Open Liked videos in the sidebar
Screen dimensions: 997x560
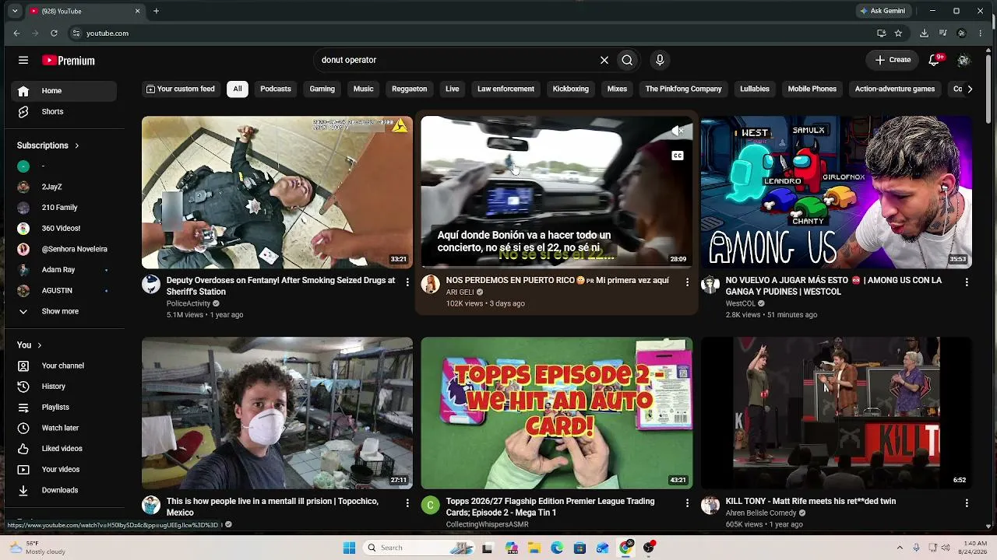click(64, 449)
